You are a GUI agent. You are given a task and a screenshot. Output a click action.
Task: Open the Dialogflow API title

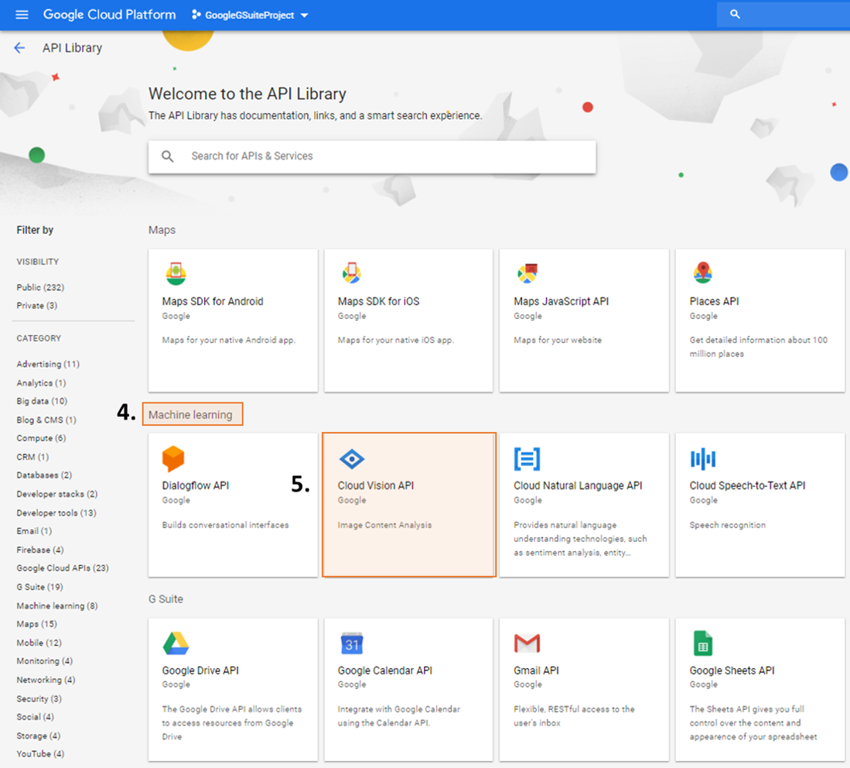pos(195,485)
